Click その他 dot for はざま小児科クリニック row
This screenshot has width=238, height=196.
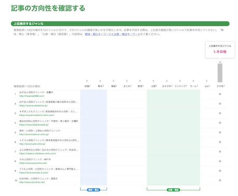[x=220, y=94]
